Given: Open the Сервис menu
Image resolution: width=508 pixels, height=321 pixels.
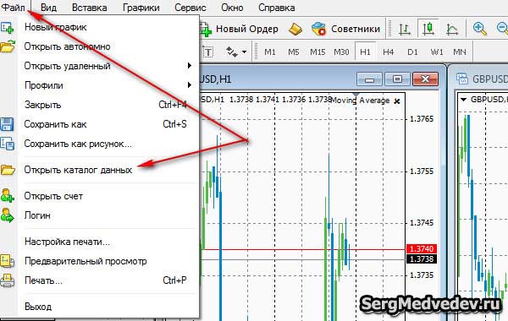Looking at the screenshot, I should [x=190, y=7].
